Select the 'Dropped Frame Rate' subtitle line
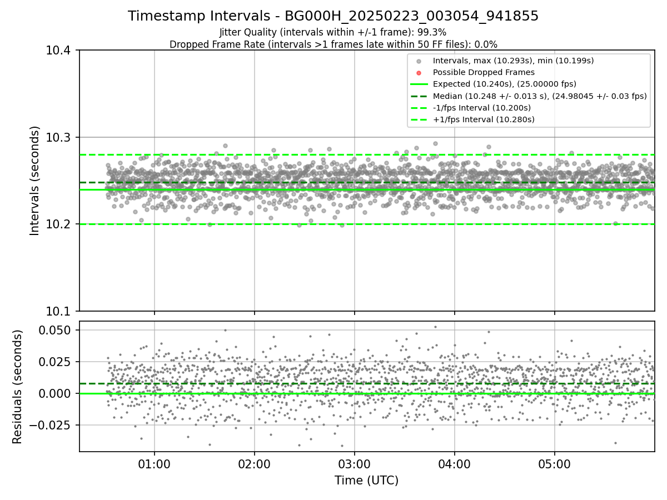The image size is (667, 500). tap(333, 44)
